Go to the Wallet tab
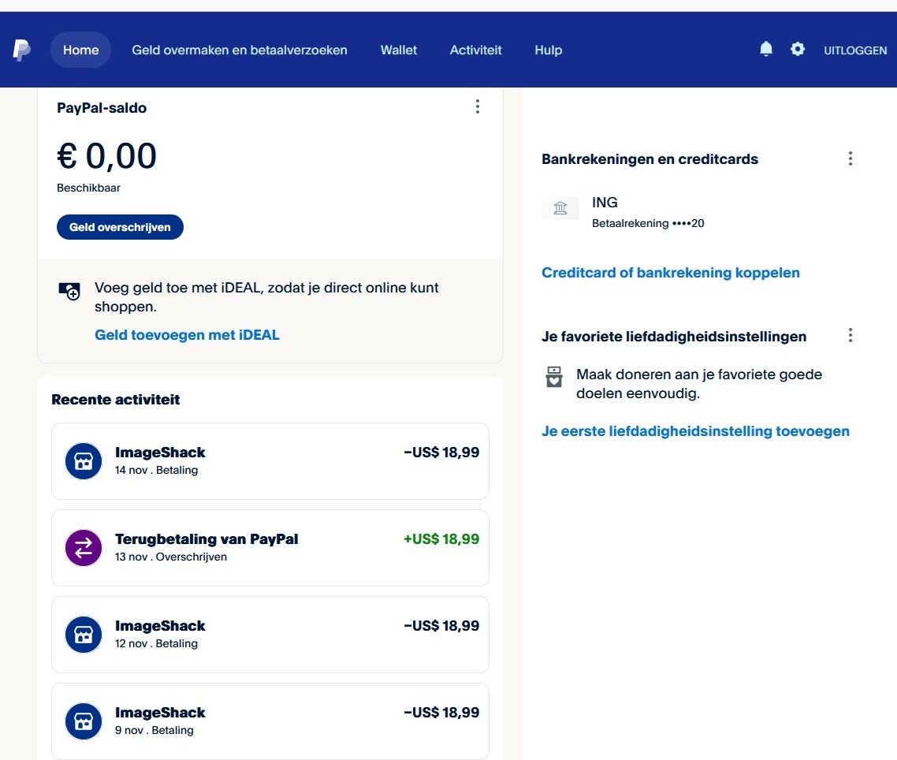 point(399,50)
